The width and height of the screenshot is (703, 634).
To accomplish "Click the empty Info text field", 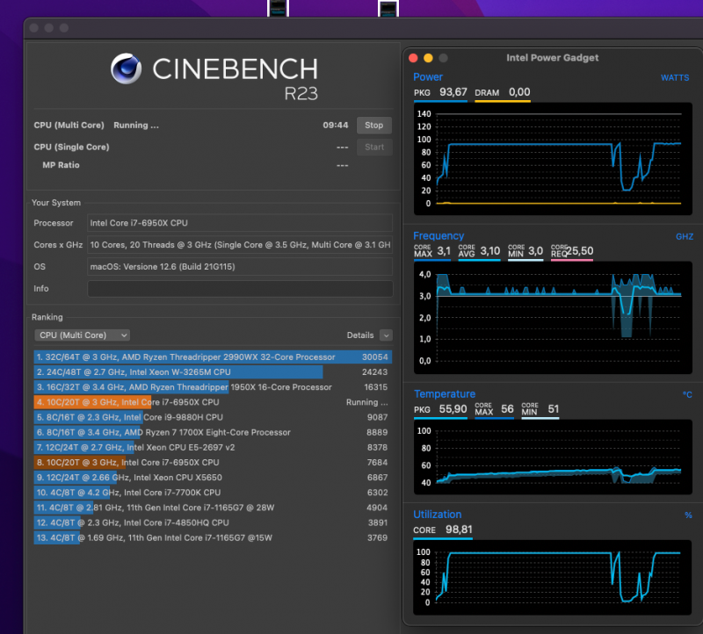I will click(x=239, y=289).
